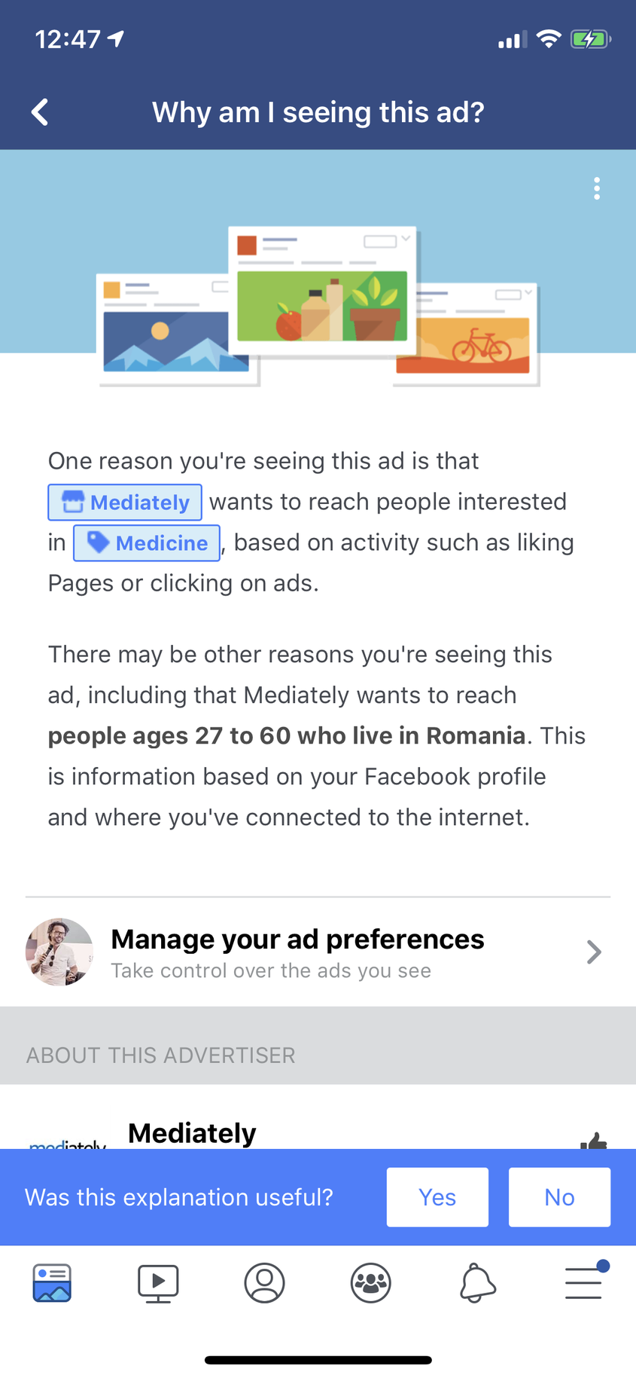Open the Profile tab icon

pyautogui.click(x=264, y=1282)
